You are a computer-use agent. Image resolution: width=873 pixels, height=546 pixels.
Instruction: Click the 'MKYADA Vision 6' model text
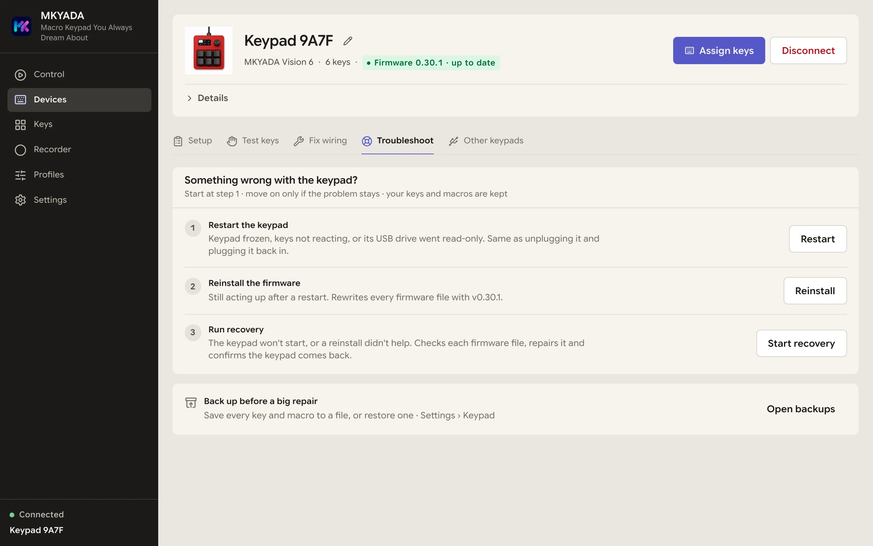pyautogui.click(x=279, y=62)
